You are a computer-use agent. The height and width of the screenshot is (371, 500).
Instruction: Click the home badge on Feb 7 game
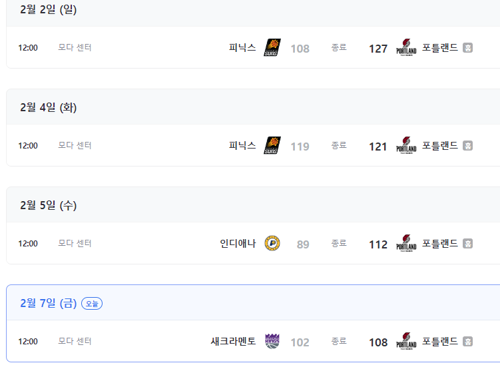tap(468, 342)
